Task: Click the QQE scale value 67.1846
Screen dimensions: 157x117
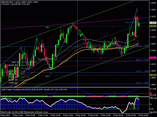Action: [153, 89]
